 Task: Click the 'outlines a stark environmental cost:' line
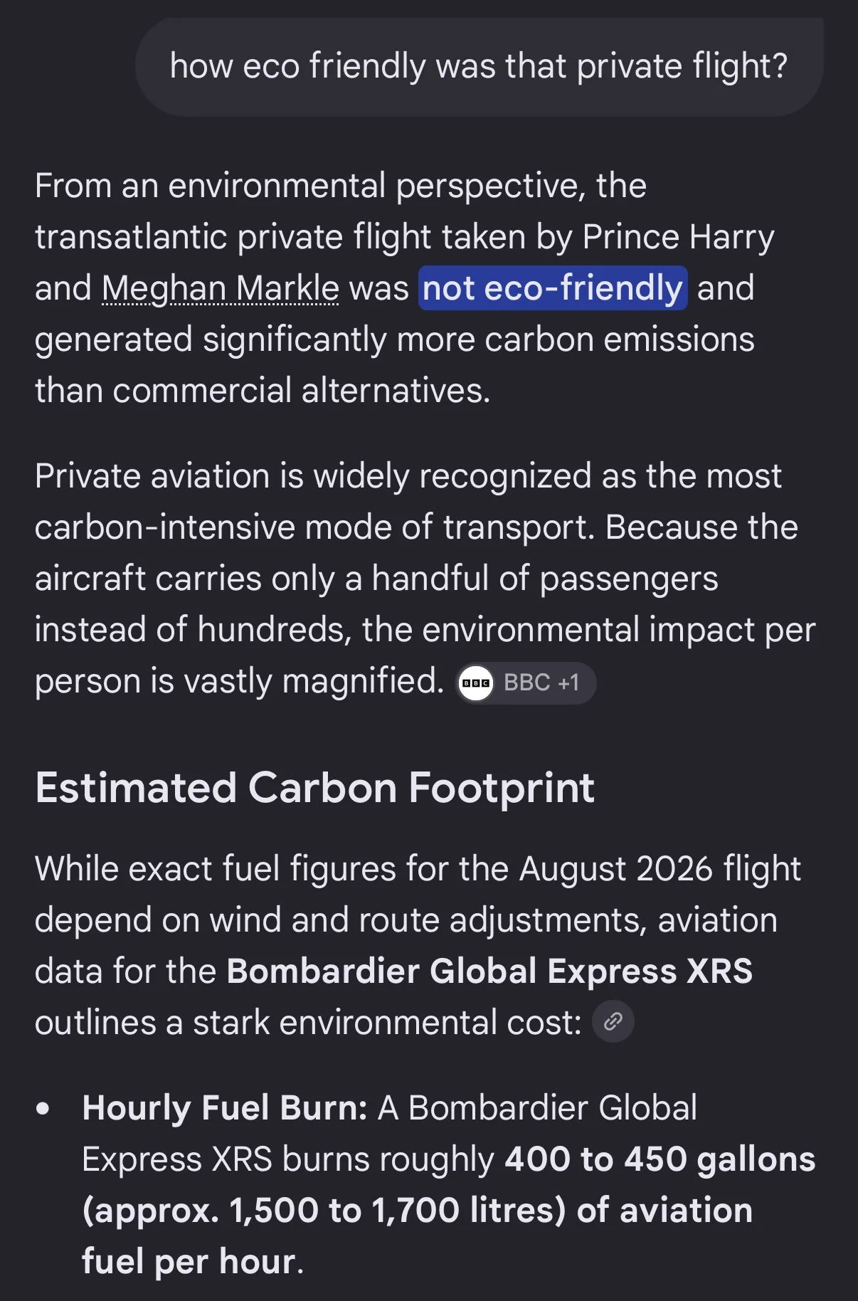click(x=308, y=1022)
